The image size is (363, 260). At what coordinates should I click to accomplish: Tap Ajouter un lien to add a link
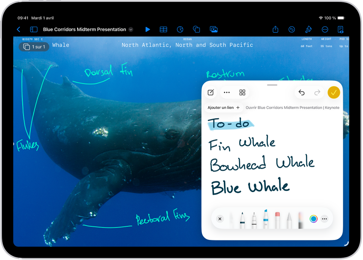point(223,108)
